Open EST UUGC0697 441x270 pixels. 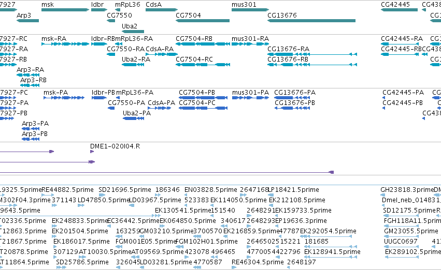tap(401, 242)
